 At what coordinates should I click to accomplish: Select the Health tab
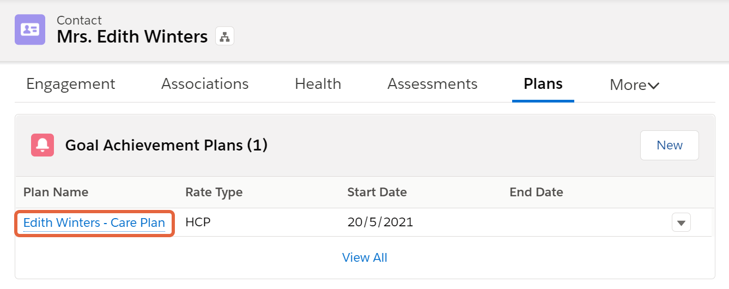pyautogui.click(x=318, y=84)
